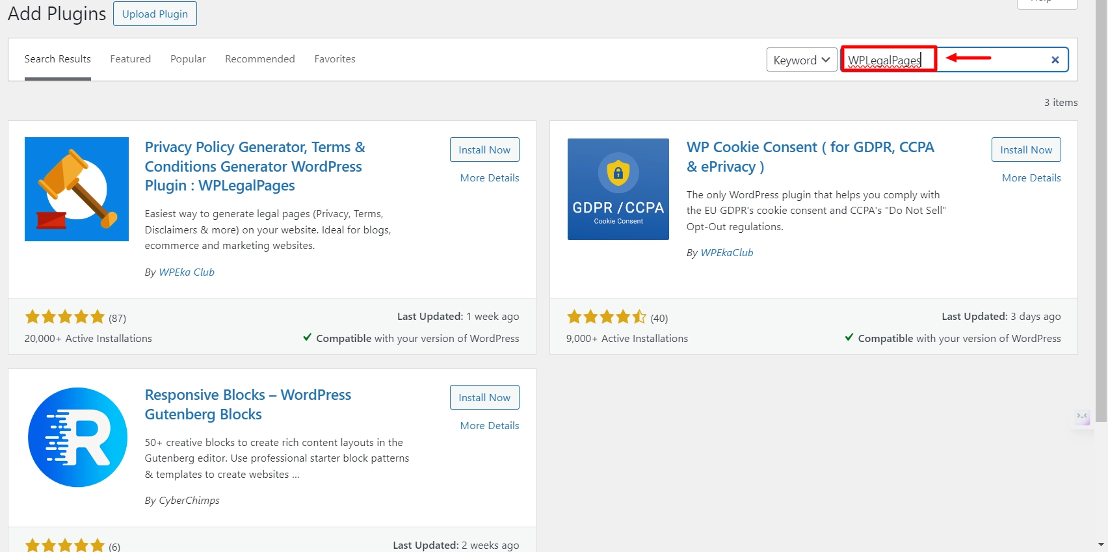Click the (40) ratings count
The width and height of the screenshot is (1108, 552).
coord(659,318)
